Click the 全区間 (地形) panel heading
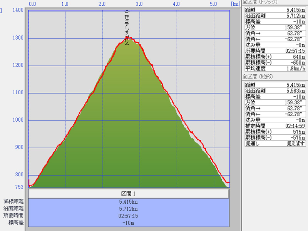The width and height of the screenshot is (308, 231). tap(257, 77)
